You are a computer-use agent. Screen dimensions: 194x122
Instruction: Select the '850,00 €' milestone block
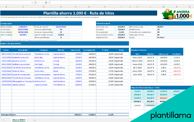tap(150, 101)
